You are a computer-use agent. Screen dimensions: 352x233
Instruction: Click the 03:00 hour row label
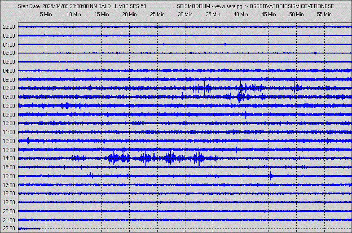(x=9, y=62)
